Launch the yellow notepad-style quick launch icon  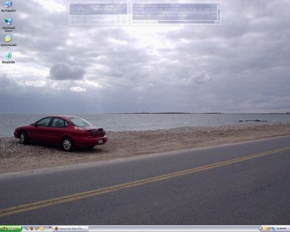click(42, 228)
